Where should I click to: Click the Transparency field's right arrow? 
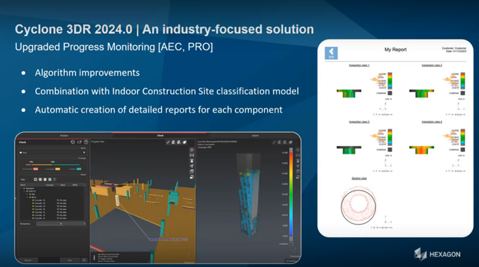click(x=84, y=224)
